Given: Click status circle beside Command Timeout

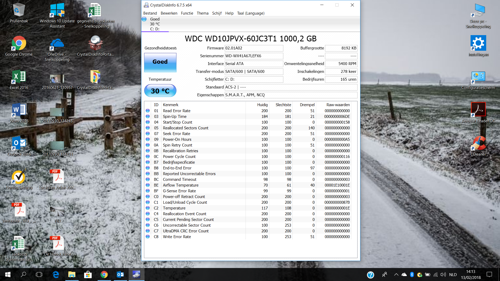Looking at the screenshot, I should (148, 180).
